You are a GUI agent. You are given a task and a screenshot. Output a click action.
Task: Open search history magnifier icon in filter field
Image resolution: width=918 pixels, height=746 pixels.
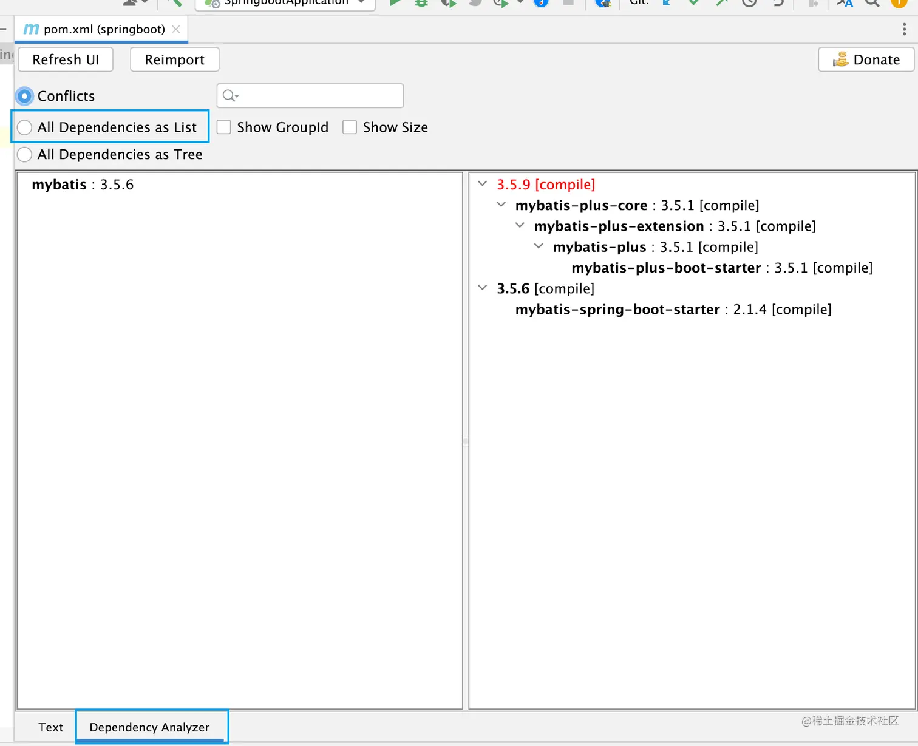230,96
